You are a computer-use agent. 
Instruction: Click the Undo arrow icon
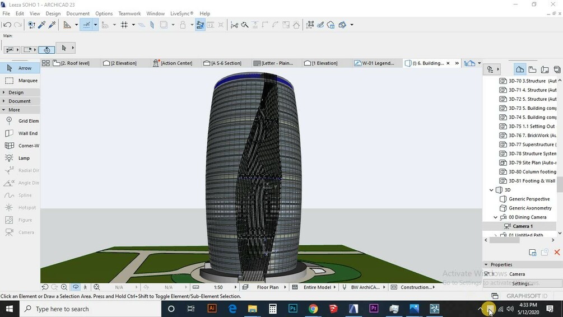coord(7,25)
